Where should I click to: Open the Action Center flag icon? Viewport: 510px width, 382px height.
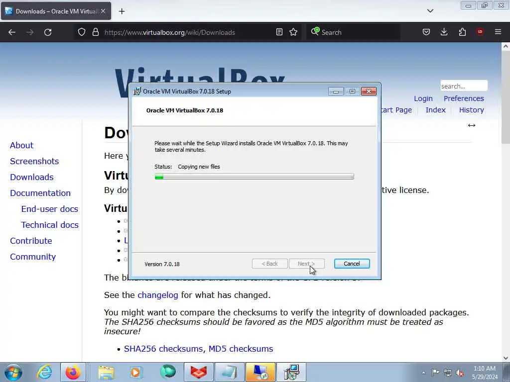tap(435, 372)
